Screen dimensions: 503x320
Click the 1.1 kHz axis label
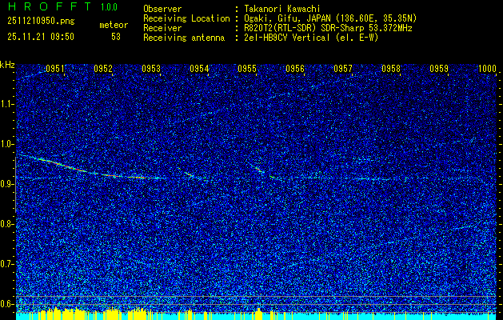click(x=7, y=104)
